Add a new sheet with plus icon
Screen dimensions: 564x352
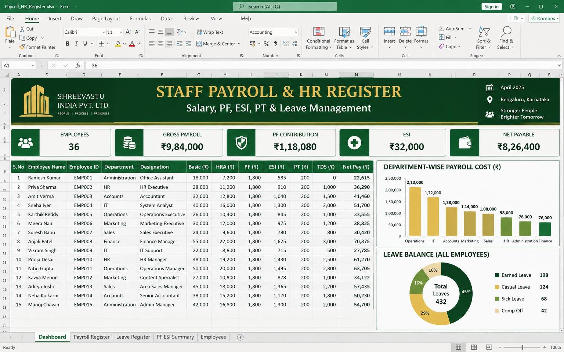(x=240, y=337)
